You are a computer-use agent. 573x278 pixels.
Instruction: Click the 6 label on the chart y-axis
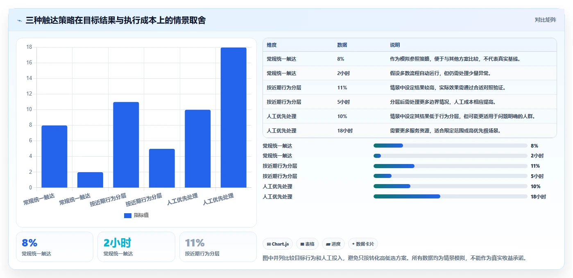tap(30, 141)
